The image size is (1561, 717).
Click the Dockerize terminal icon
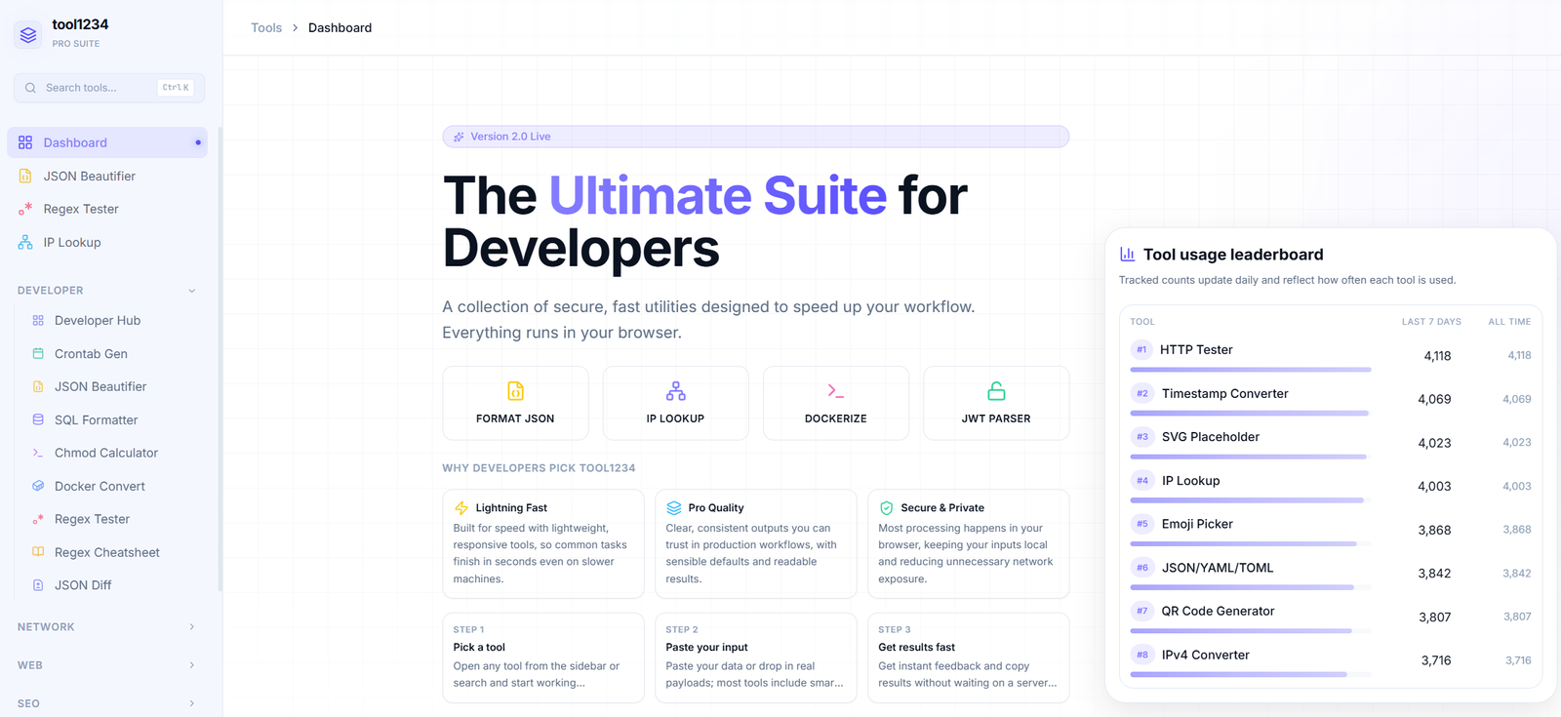(835, 391)
